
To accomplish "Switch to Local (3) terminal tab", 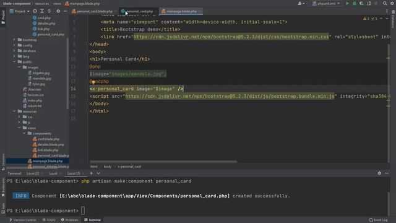I will (74, 173).
